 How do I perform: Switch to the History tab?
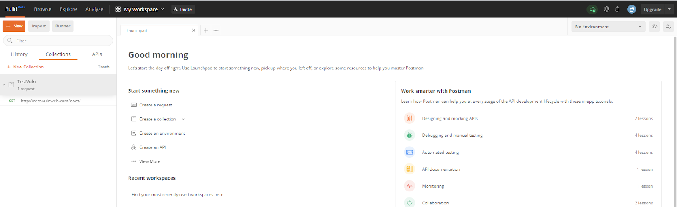click(19, 54)
